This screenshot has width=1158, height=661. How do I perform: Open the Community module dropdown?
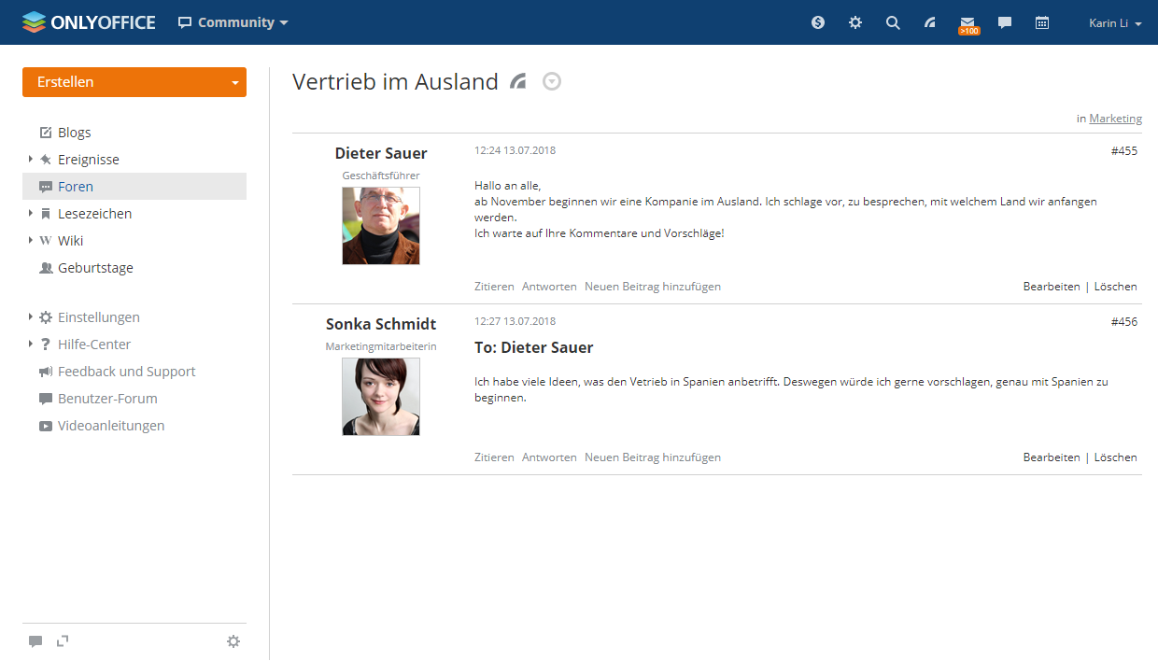click(233, 22)
